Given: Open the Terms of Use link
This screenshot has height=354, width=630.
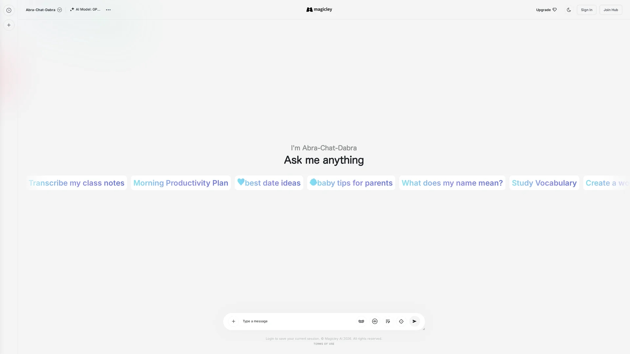Looking at the screenshot, I should click(x=324, y=344).
